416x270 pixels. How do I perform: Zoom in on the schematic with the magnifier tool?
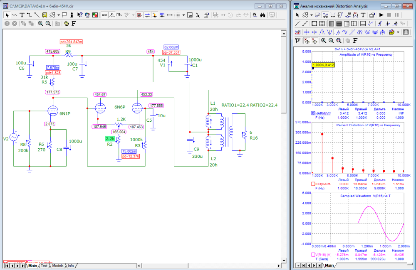[40, 23]
